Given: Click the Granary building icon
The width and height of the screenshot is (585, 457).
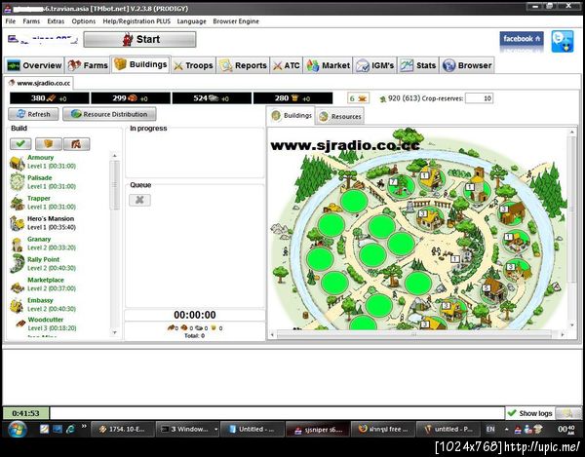Looking at the screenshot, I should tap(17, 245).
